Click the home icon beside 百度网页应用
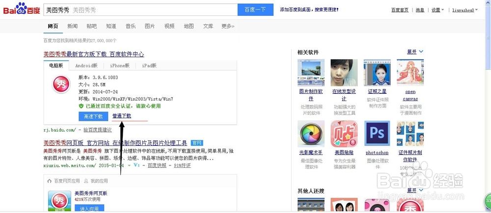Screen dimensions: 491x213 49,181
